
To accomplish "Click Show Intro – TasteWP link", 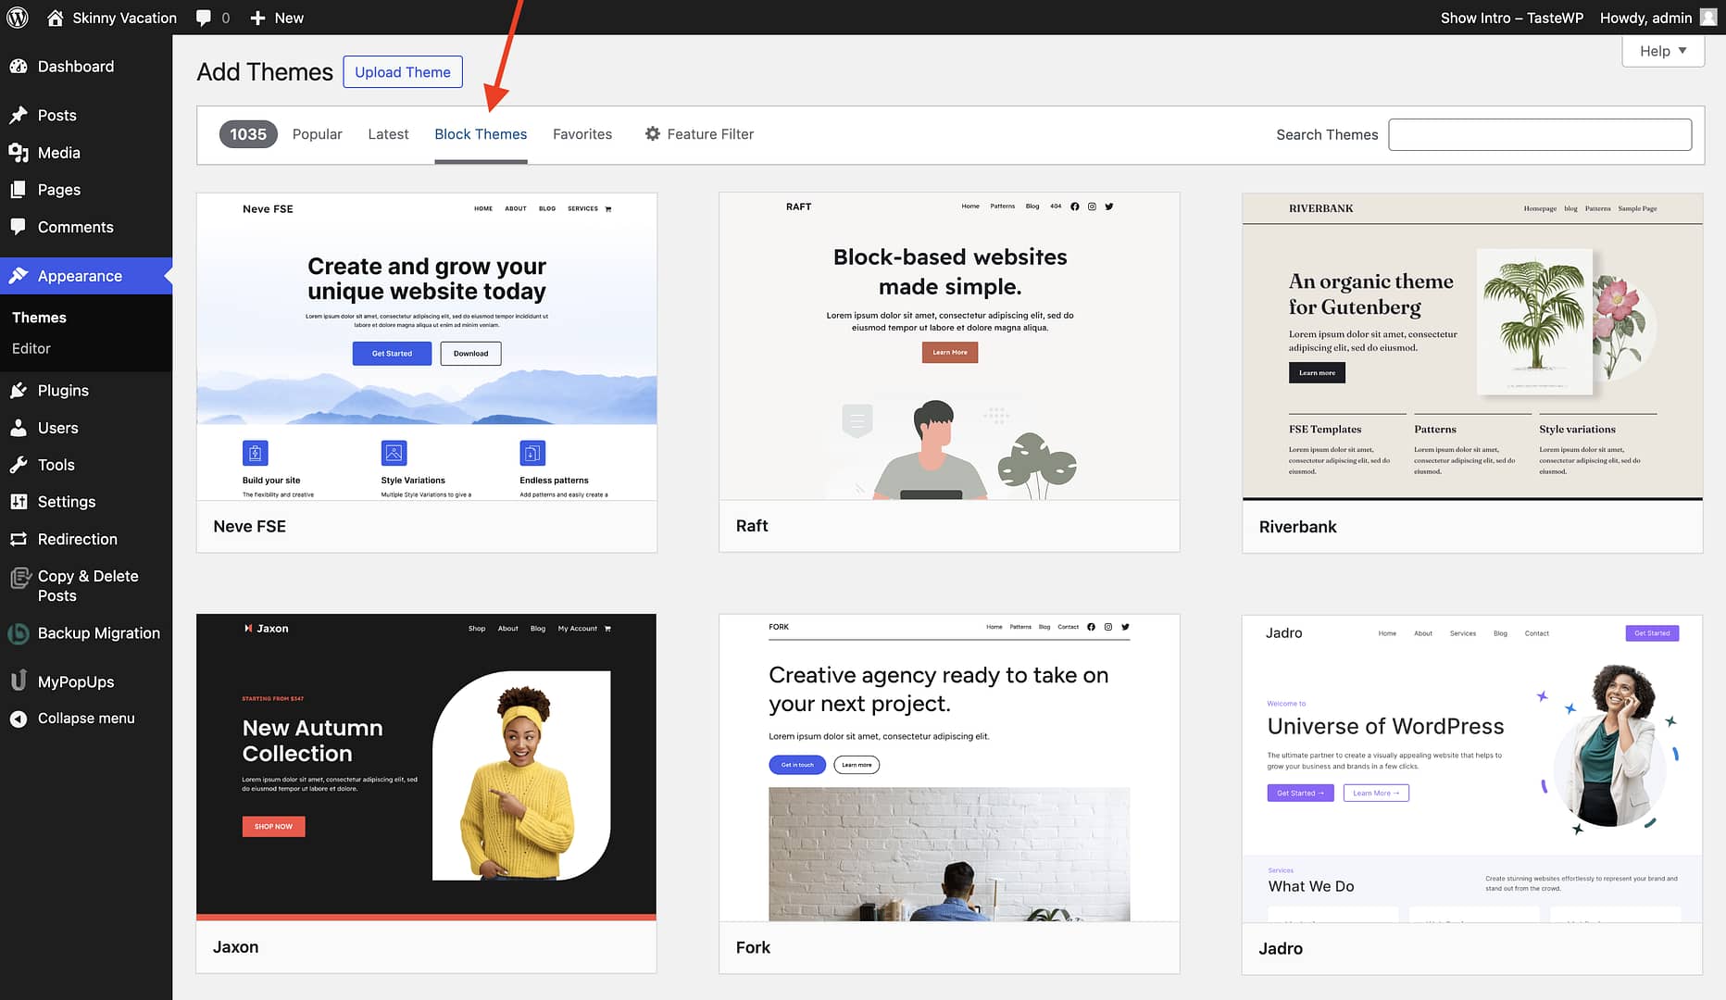I will pos(1511,18).
